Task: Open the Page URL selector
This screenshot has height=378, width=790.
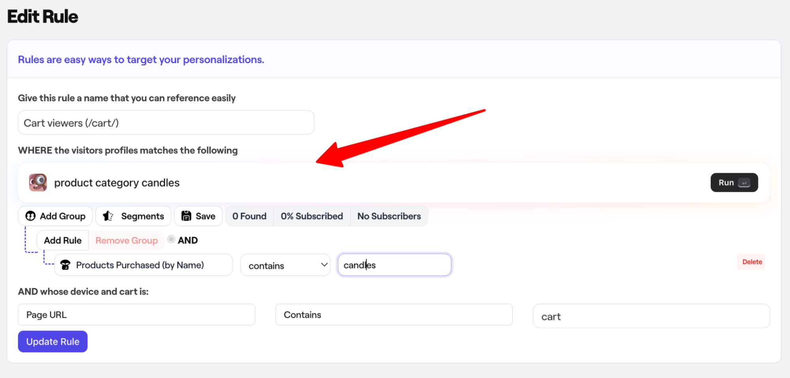Action: 136,315
